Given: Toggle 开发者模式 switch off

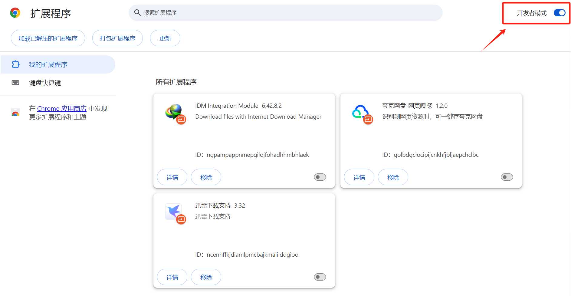Looking at the screenshot, I should click(x=560, y=13).
